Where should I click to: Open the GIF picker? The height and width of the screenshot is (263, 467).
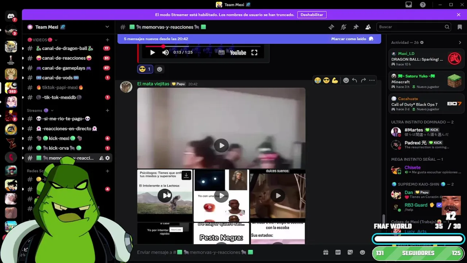coord(338,252)
